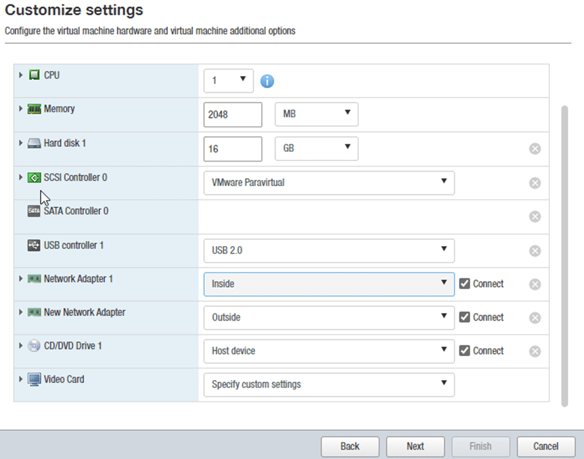Click the Hard disk size input field
Image resolution: width=584 pixels, height=459 pixels.
[232, 149]
